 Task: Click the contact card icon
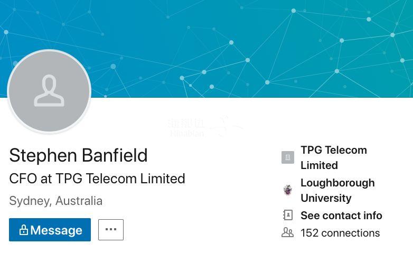click(x=287, y=215)
